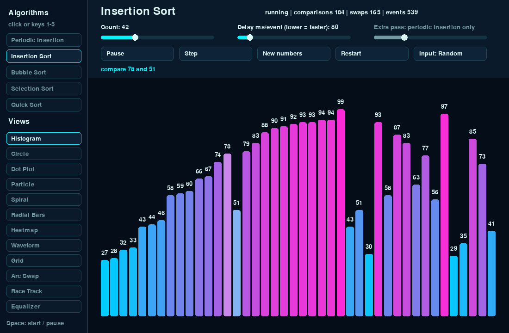Click the 'Insertion Sort' page heading
This screenshot has height=333, width=509.
(x=138, y=11)
